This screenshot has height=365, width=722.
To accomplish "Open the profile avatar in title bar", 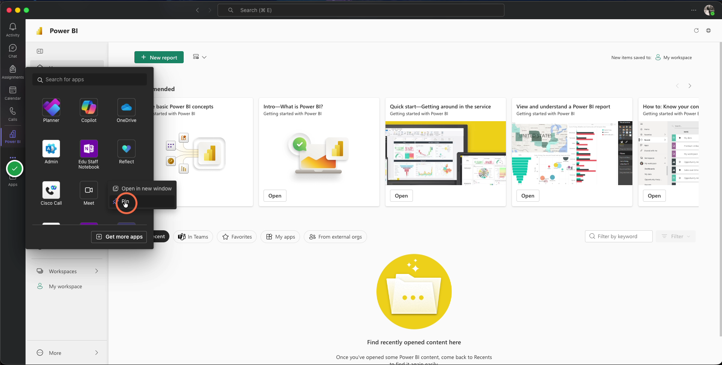I will coord(709,10).
